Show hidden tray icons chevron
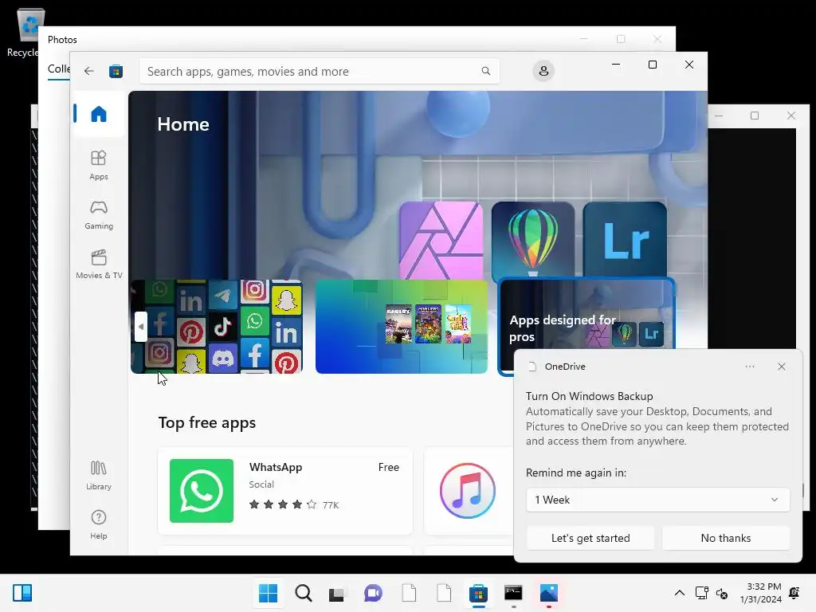The image size is (816, 612). pos(680,593)
